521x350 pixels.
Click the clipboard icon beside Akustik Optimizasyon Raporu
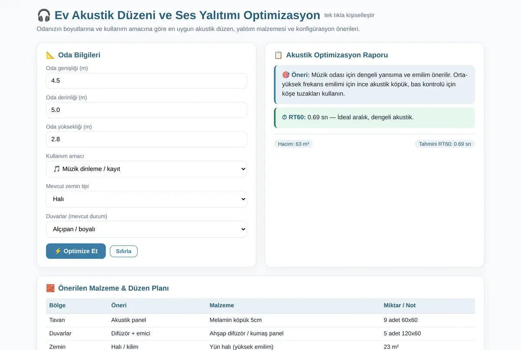pyautogui.click(x=278, y=55)
